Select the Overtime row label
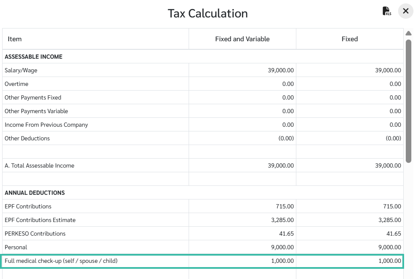This screenshot has width=416, height=279. [17, 84]
